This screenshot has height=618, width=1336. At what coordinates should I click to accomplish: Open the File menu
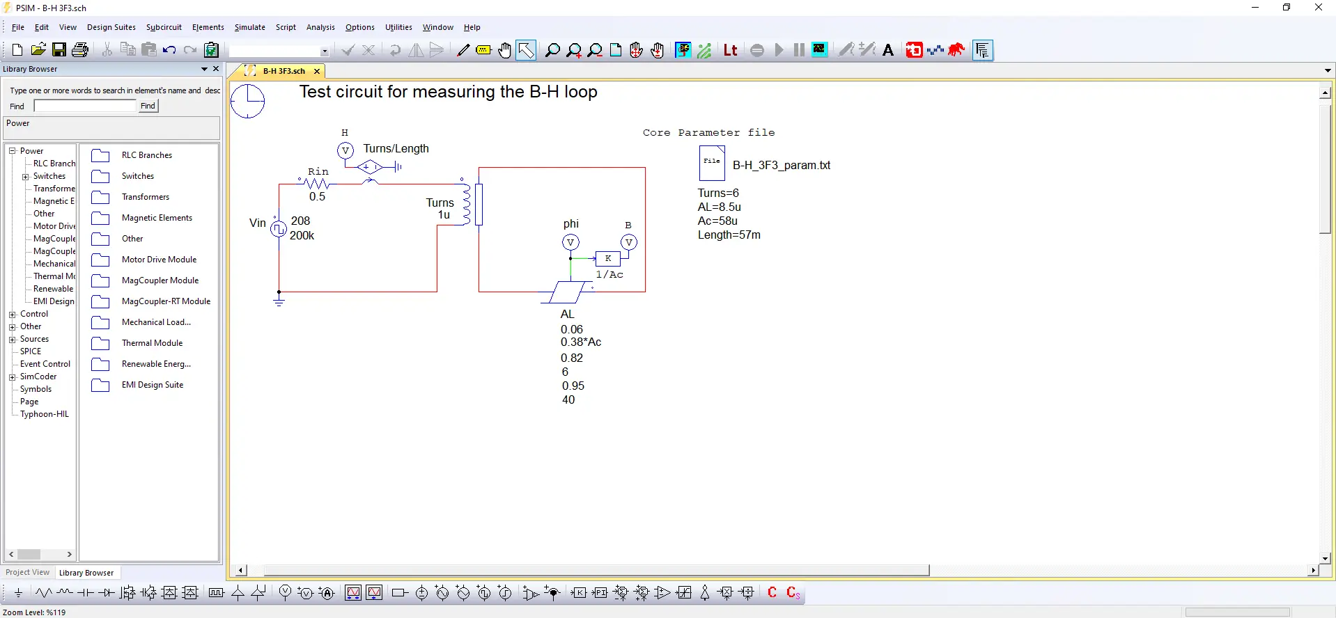tap(18, 27)
